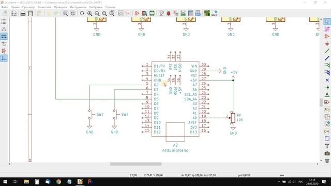Image resolution: width=331 pixels, height=186 pixels.
Task: Select the green place wire tool
Action: pyautogui.click(x=327, y=51)
